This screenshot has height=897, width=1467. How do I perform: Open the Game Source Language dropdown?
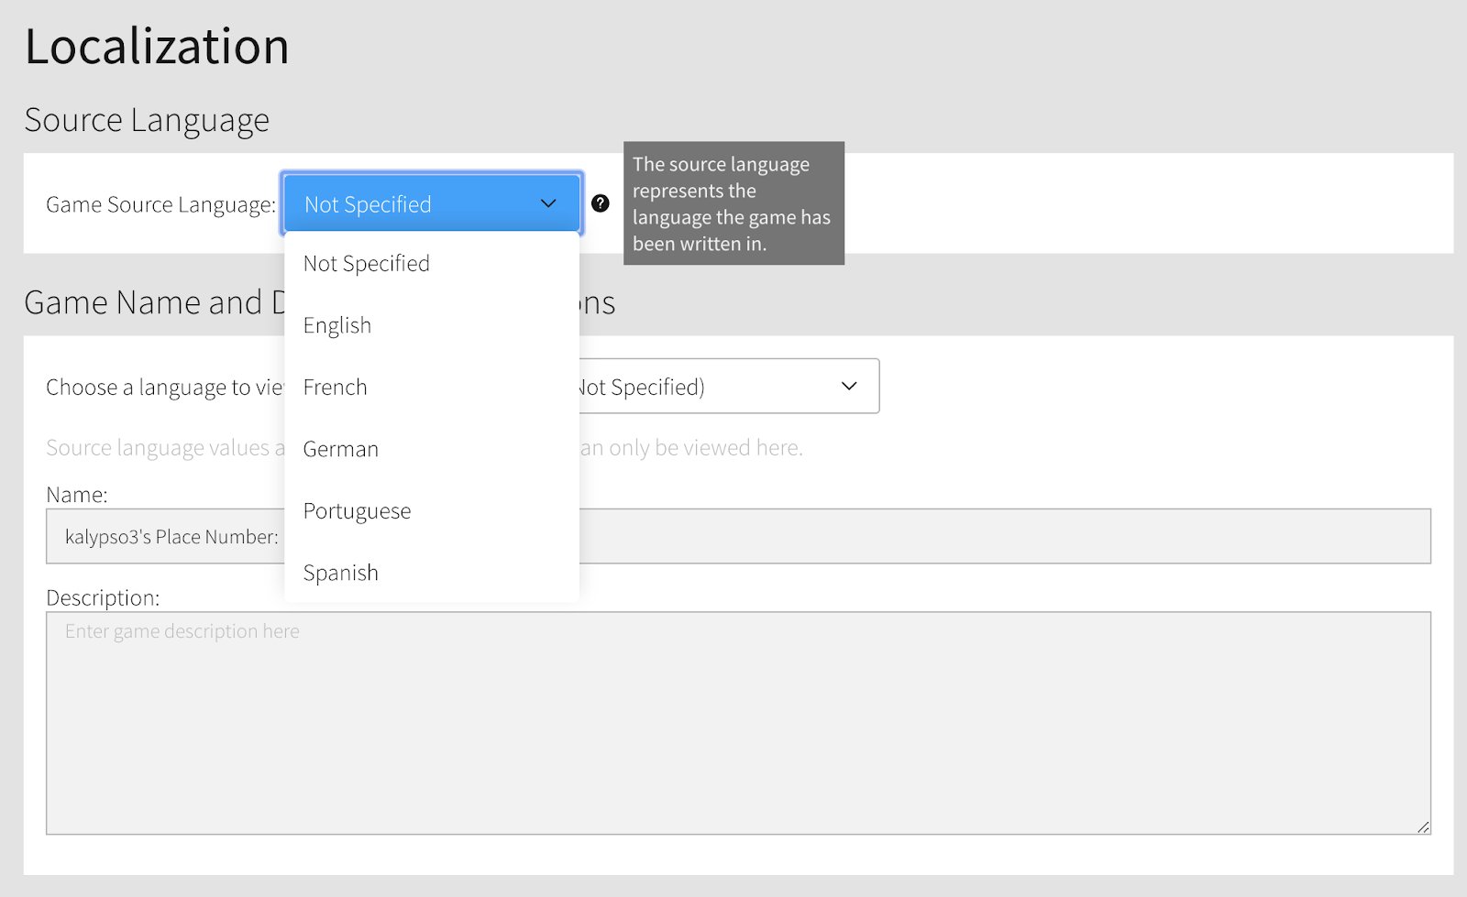pos(432,203)
